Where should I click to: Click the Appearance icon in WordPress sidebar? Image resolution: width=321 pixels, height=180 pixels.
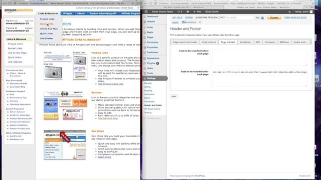[145, 58]
